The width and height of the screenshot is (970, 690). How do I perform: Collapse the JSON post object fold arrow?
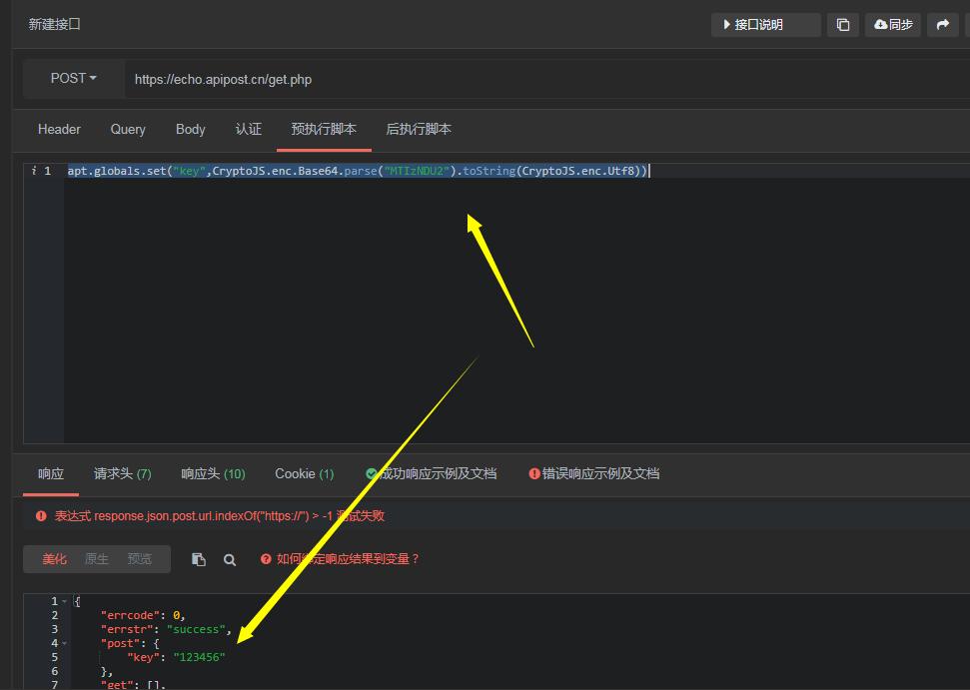point(64,643)
